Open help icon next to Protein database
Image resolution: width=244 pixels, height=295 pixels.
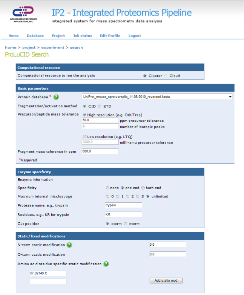56,97
